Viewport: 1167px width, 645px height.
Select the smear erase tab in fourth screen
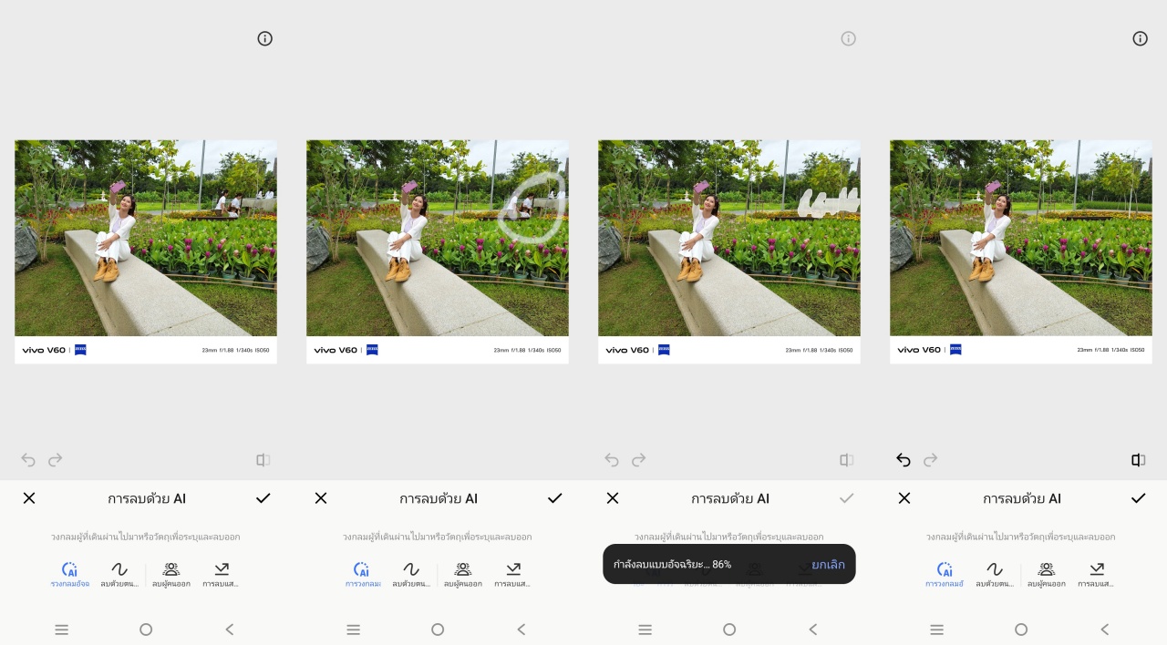click(x=995, y=574)
